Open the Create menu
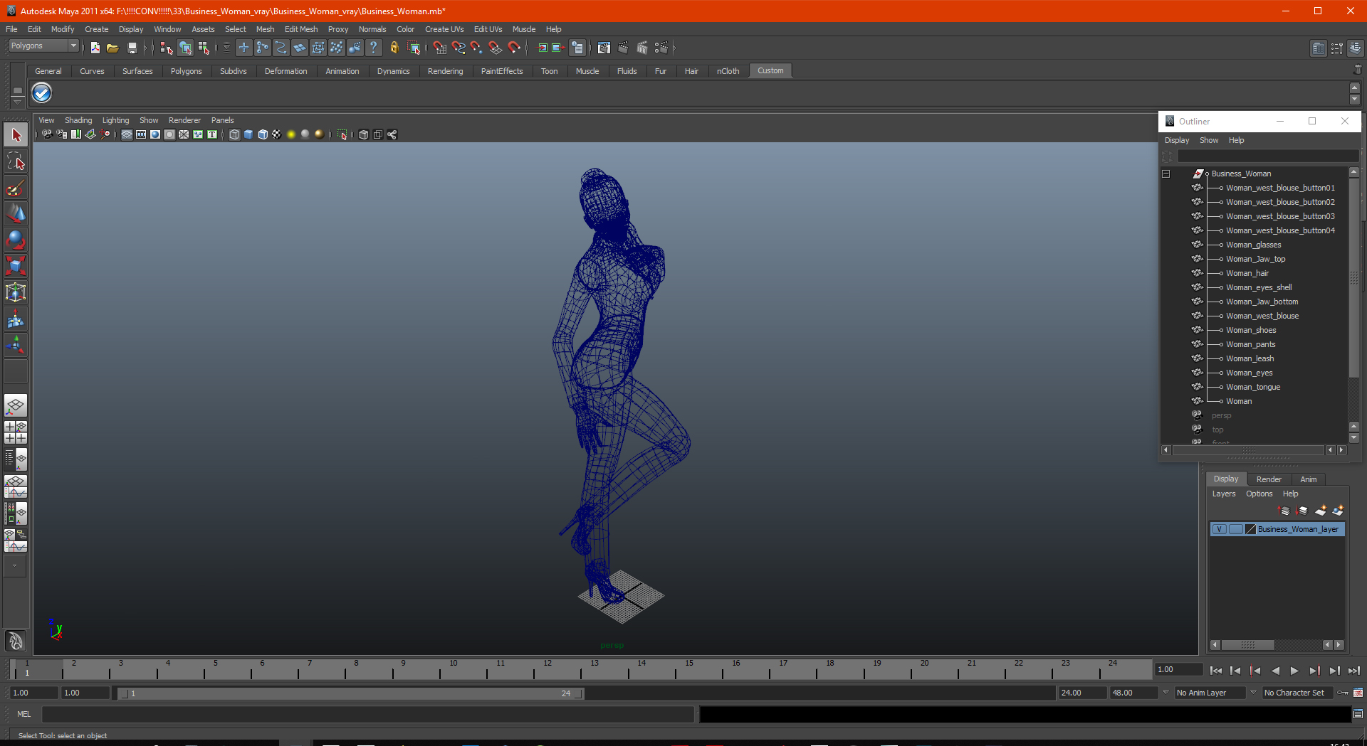The height and width of the screenshot is (746, 1367). pos(96,29)
